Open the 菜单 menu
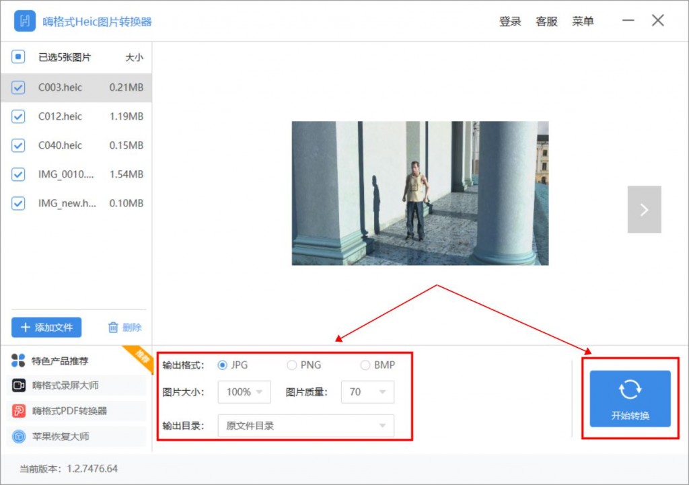The width and height of the screenshot is (689, 485). [583, 21]
